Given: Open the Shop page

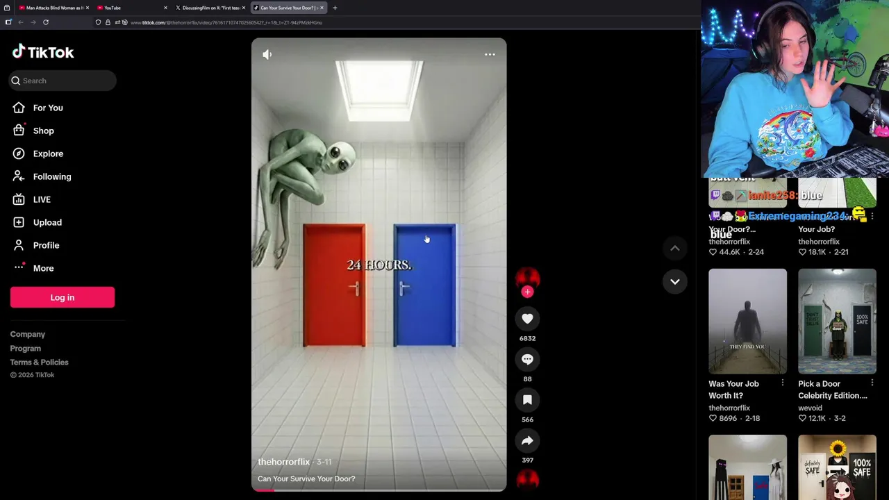Looking at the screenshot, I should pos(43,131).
